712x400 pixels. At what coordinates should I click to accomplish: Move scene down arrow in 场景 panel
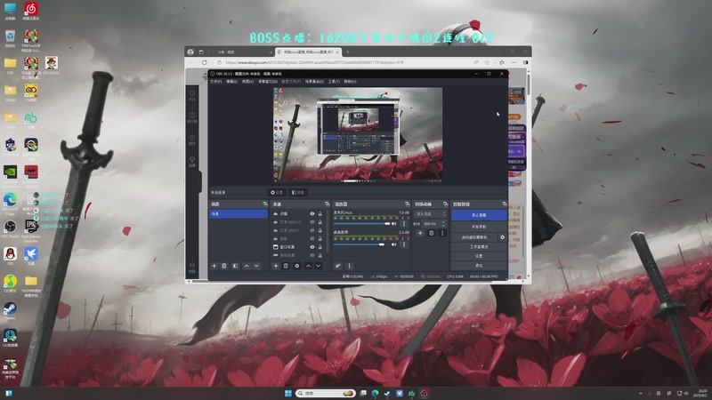pyautogui.click(x=256, y=266)
